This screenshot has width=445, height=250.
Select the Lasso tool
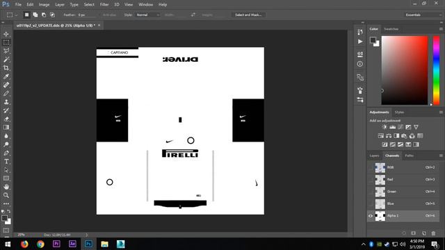[x=6, y=51]
